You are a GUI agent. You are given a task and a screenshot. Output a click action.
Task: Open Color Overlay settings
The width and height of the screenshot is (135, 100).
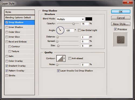tap(16, 61)
